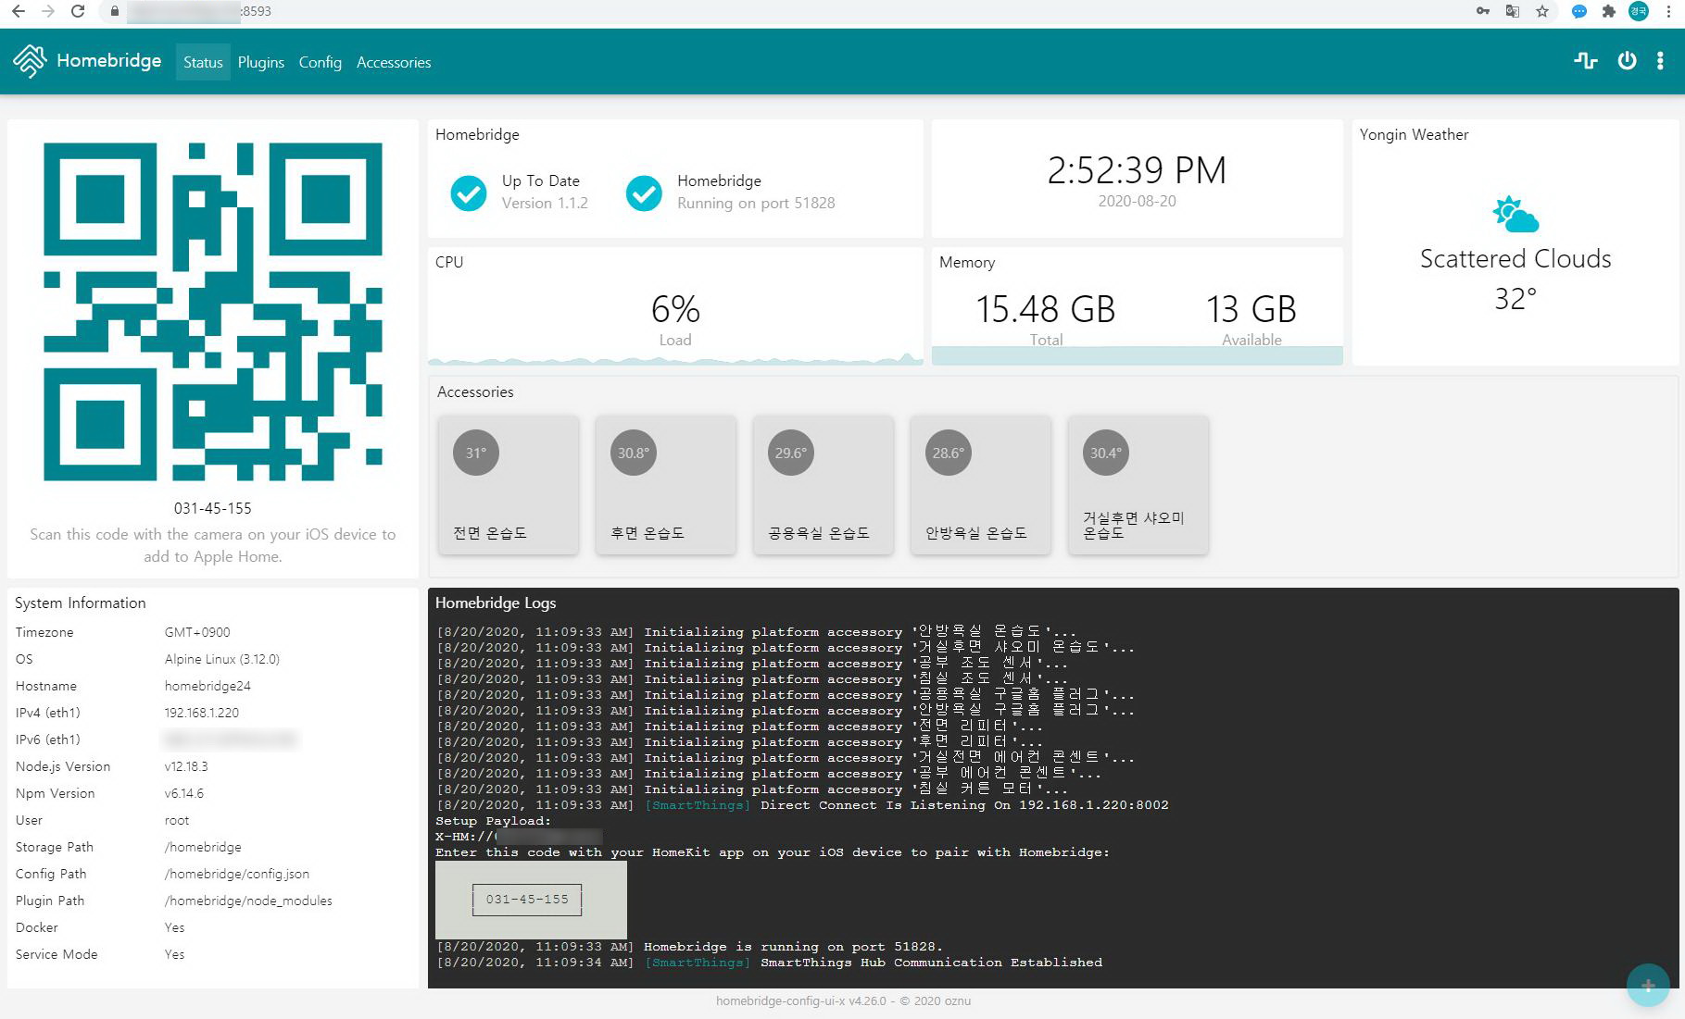Click the 29.6° temperature badge

click(791, 453)
